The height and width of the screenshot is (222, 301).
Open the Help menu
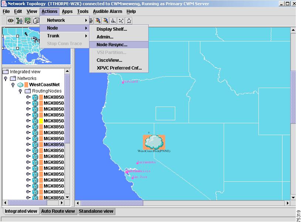coord(131,11)
